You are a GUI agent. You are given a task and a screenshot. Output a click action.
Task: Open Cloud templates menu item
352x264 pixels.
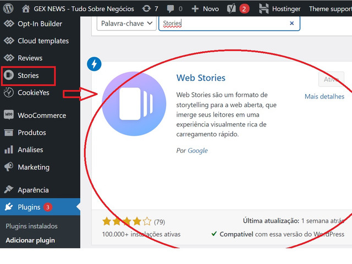[43, 41]
